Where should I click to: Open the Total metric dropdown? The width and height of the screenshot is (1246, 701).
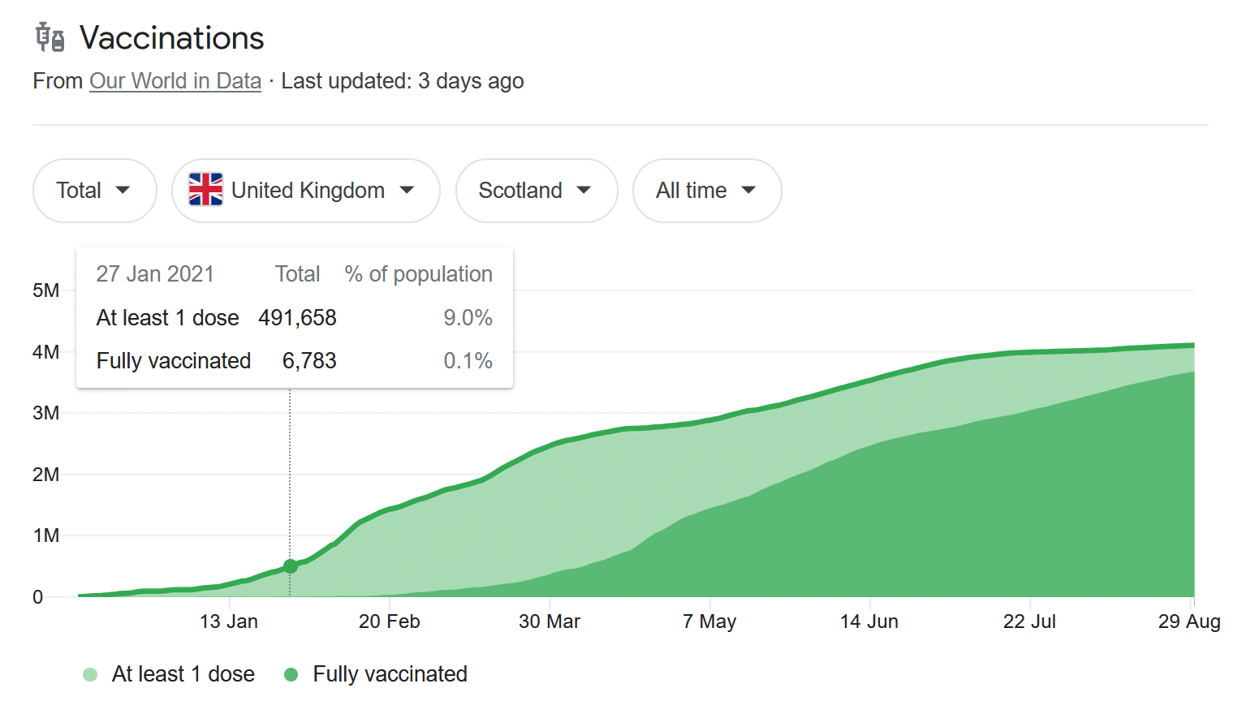coord(94,191)
